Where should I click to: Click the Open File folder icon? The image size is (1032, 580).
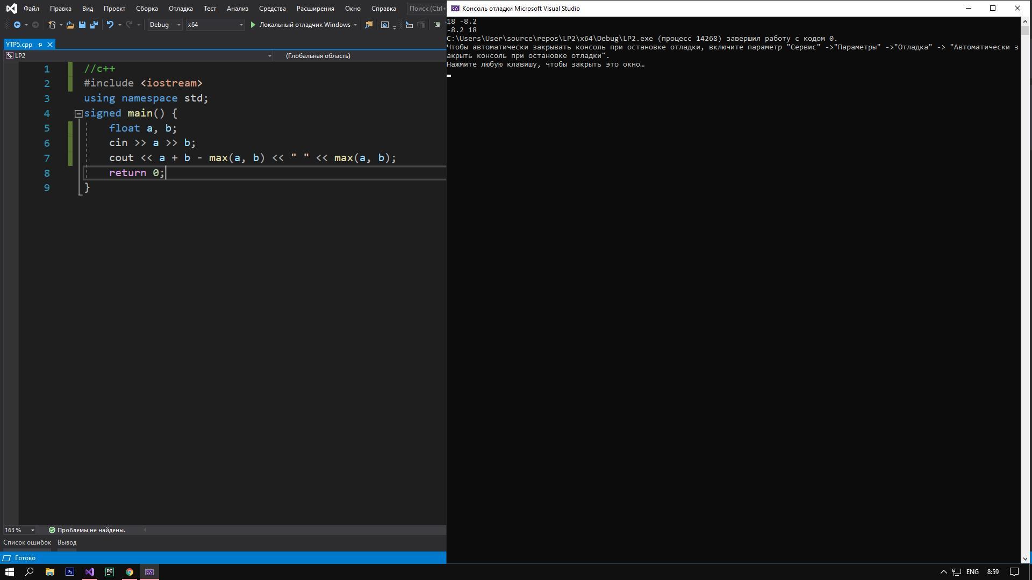[70, 25]
